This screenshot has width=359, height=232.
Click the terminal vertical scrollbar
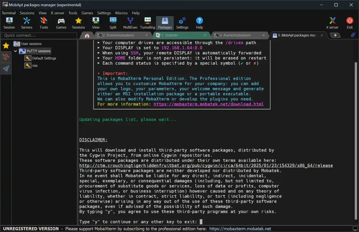(356, 141)
